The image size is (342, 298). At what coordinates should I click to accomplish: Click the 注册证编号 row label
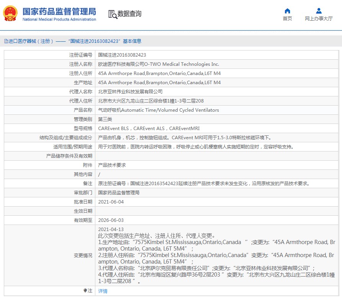[x=81, y=55]
